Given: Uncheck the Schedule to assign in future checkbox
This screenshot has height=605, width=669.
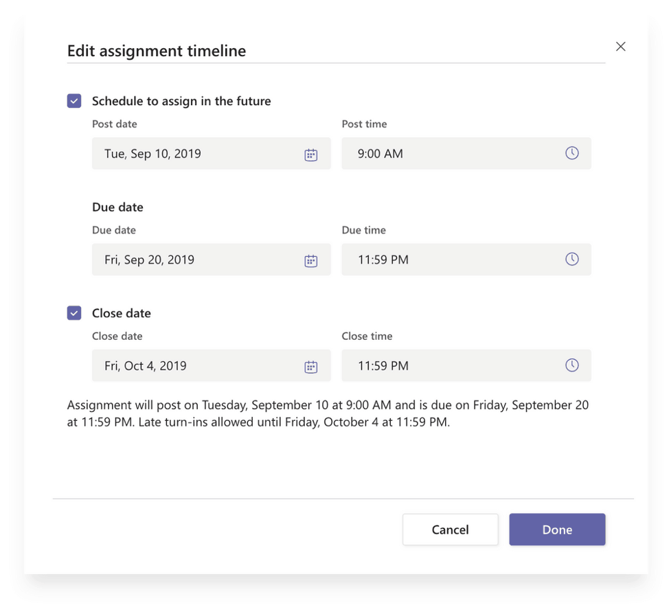Looking at the screenshot, I should click(74, 101).
